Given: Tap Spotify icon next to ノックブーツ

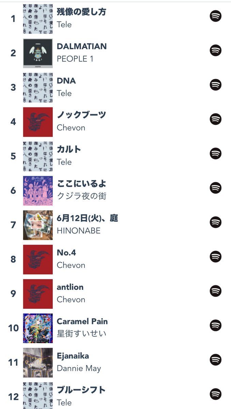Looking at the screenshot, I should (215, 119).
